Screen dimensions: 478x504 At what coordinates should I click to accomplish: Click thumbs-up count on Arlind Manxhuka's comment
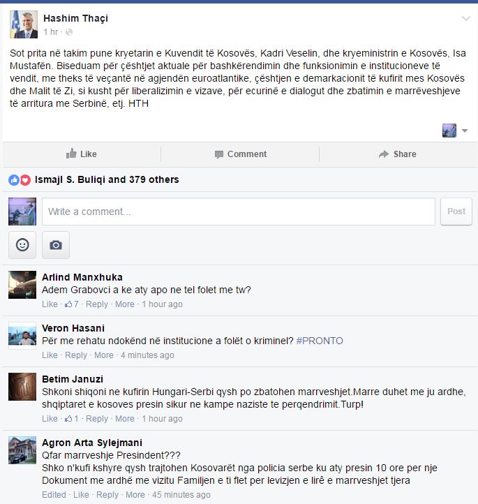72,304
